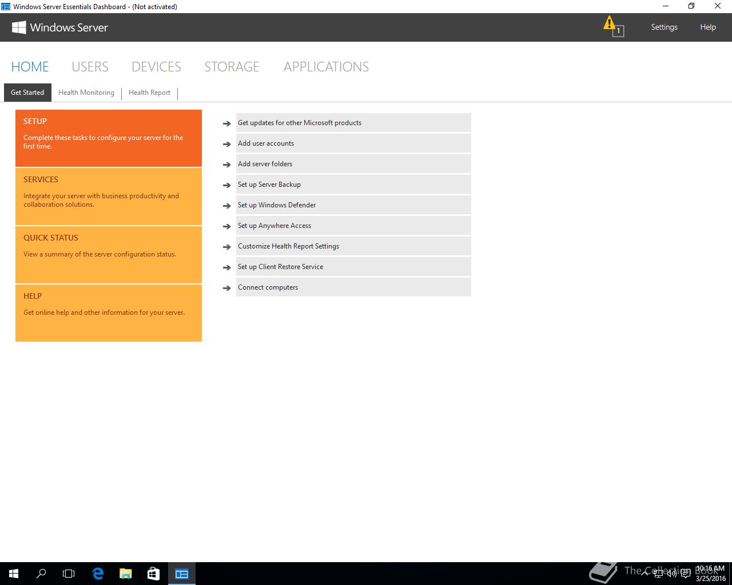Open Settings in the header
732x585 pixels.
pos(664,27)
